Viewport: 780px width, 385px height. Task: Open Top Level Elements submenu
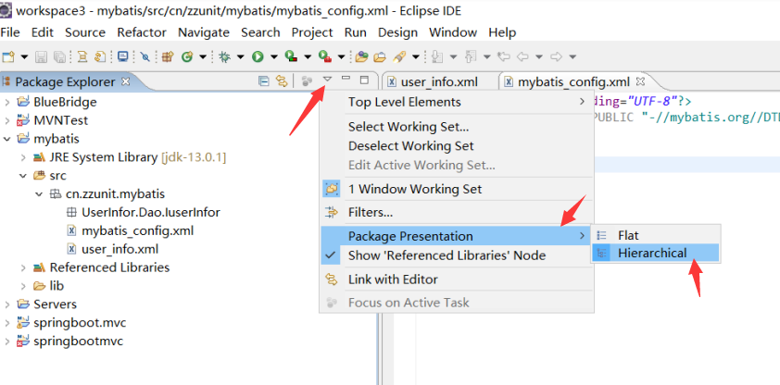pyautogui.click(x=457, y=103)
